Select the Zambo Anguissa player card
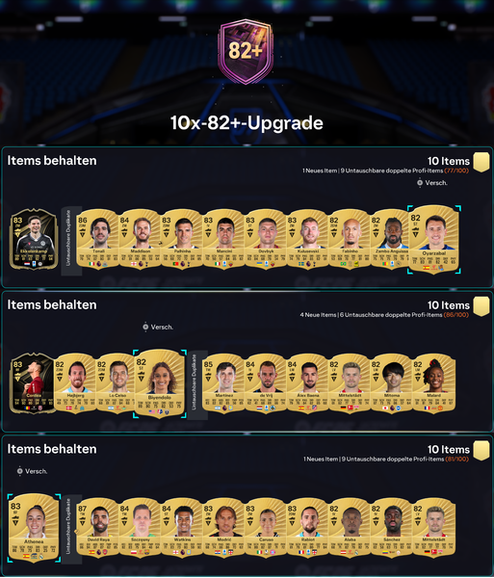This screenshot has height=578, width=494. (x=391, y=239)
